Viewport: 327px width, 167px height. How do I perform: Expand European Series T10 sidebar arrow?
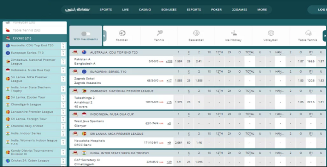point(63,53)
